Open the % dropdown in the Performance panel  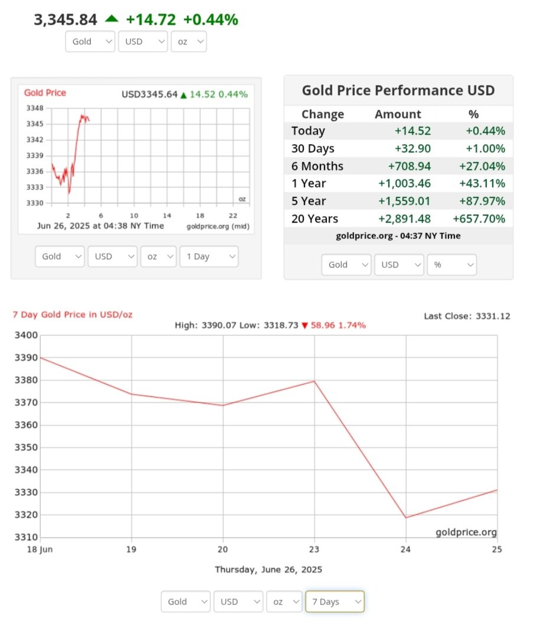click(452, 264)
